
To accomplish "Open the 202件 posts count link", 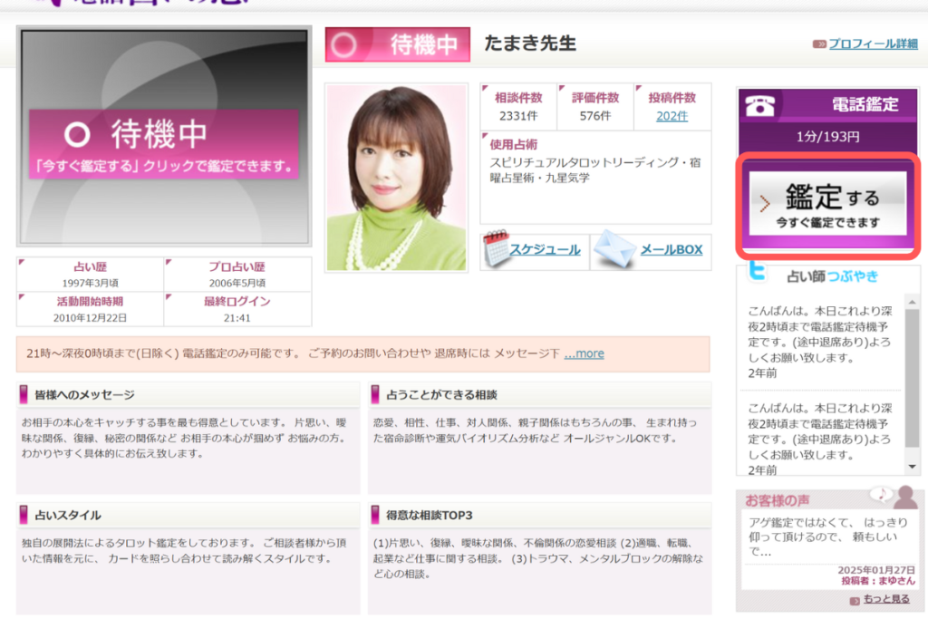I will pos(672,115).
